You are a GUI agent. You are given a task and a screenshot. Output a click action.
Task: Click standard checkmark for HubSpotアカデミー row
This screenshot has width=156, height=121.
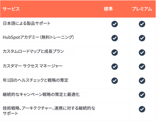[x=115, y=38]
